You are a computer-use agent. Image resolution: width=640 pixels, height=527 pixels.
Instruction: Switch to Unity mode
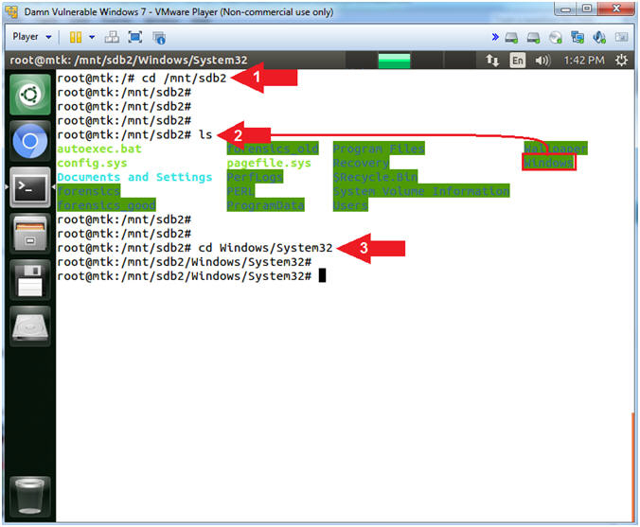point(159,38)
